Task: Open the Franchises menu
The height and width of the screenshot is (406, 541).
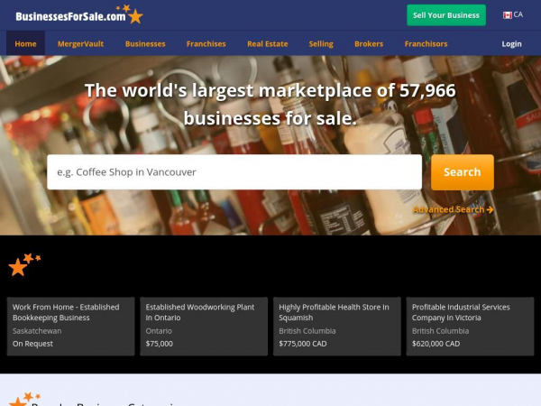Action: pyautogui.click(x=206, y=44)
